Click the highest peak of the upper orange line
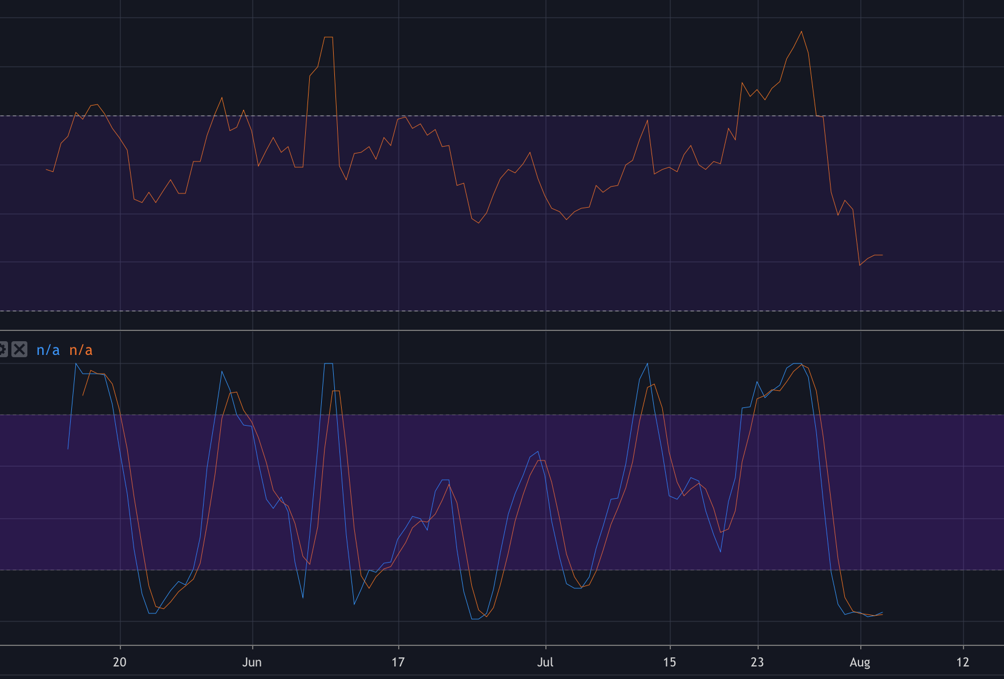This screenshot has width=1004, height=679. [x=801, y=31]
